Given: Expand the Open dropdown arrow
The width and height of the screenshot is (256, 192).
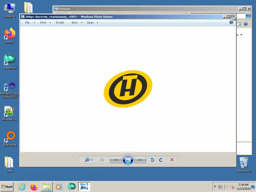Looking at the screenshot, I should click(x=97, y=23).
